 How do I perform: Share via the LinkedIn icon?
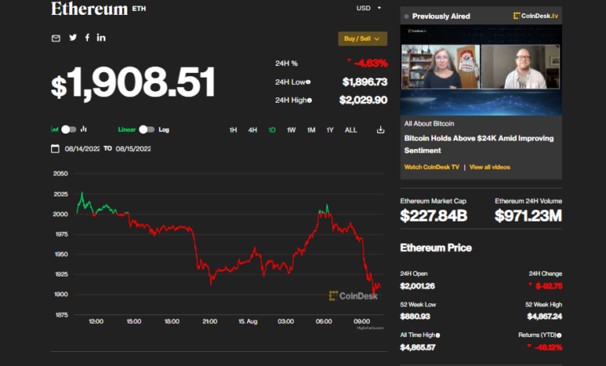click(102, 38)
